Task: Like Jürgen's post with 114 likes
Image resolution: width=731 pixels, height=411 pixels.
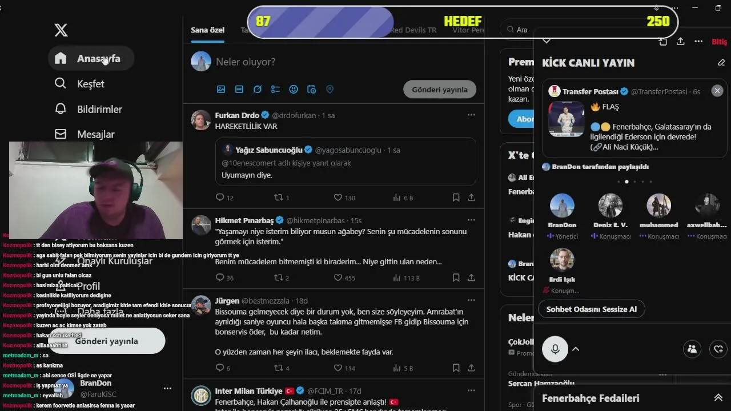Action: [x=338, y=368]
